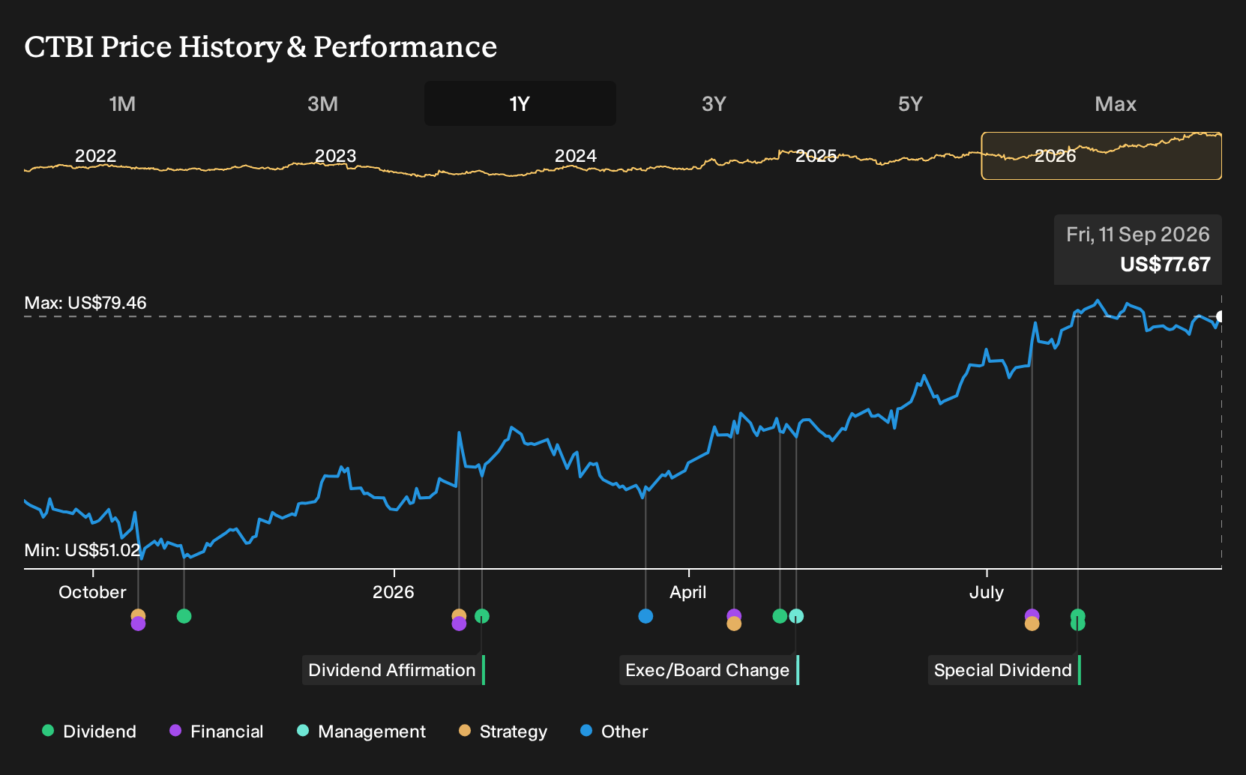Toggle the Management legend filter

(x=361, y=732)
